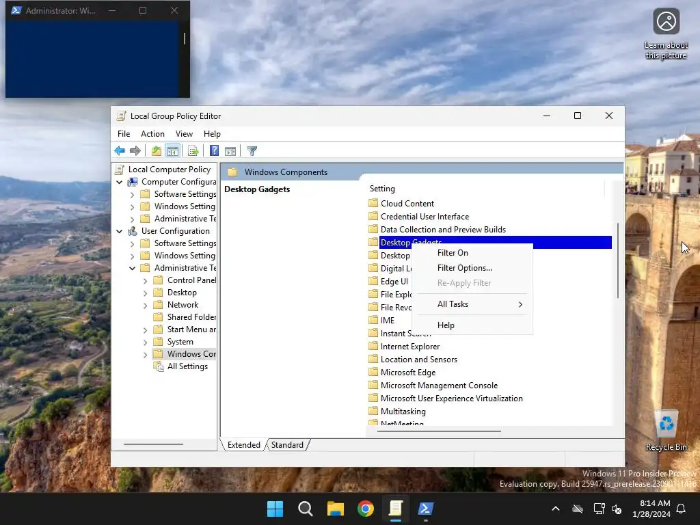This screenshot has width=700, height=525.
Task: Open the View menu
Action: click(184, 134)
